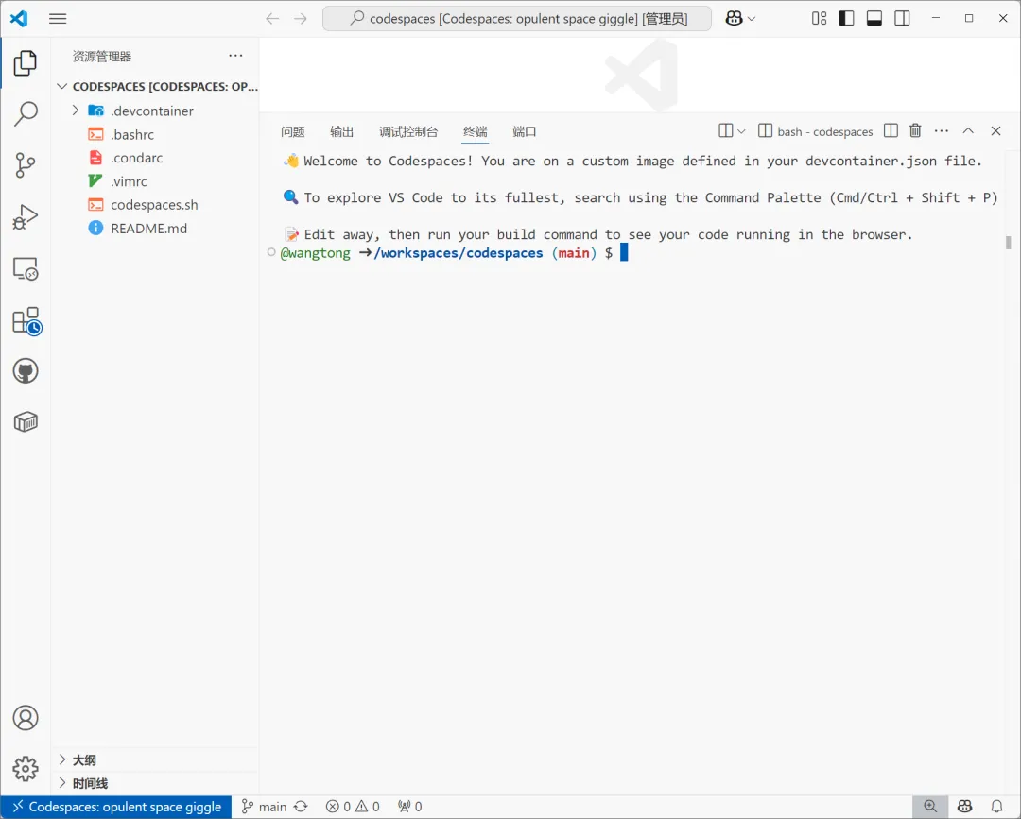Open the hamburger application menu
The width and height of the screenshot is (1021, 819).
[x=58, y=18]
